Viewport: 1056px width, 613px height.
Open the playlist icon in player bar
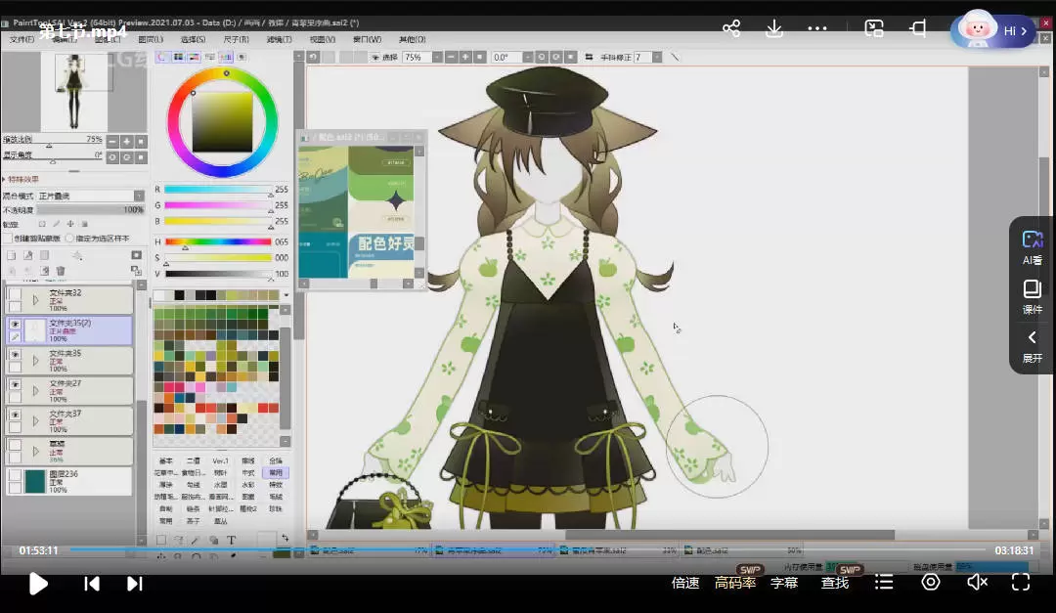(884, 583)
